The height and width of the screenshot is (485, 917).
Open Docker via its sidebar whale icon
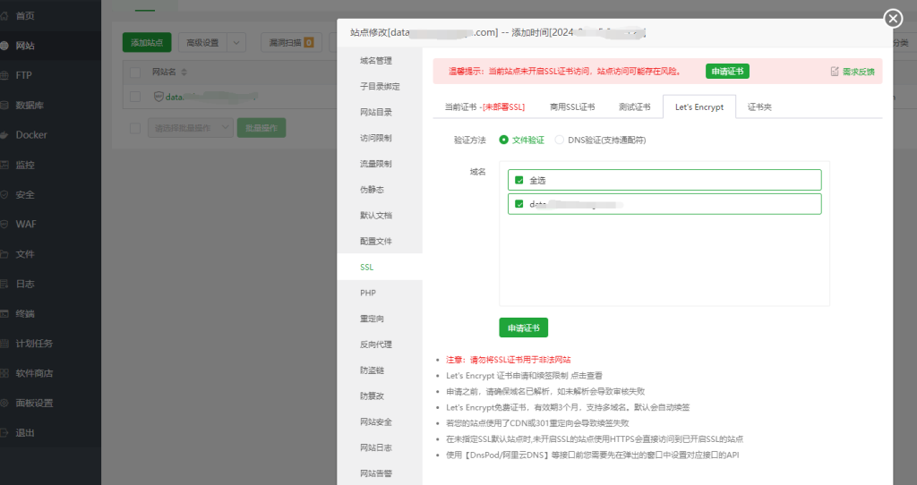coord(6,135)
